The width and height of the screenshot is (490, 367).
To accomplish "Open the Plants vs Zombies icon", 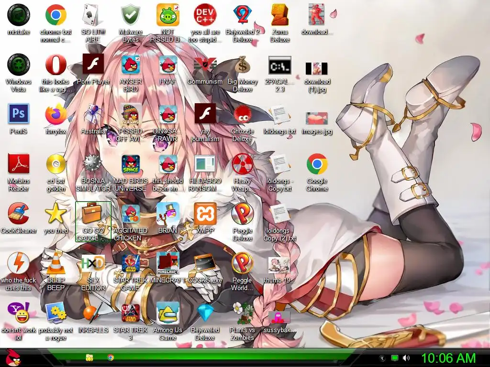I will (x=243, y=313).
